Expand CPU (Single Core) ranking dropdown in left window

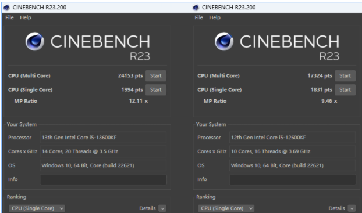click(37, 208)
